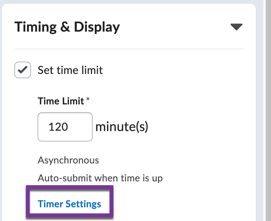Screen dimensions: 271x221
Task: Click the black triangle icon in header
Action: (x=236, y=27)
